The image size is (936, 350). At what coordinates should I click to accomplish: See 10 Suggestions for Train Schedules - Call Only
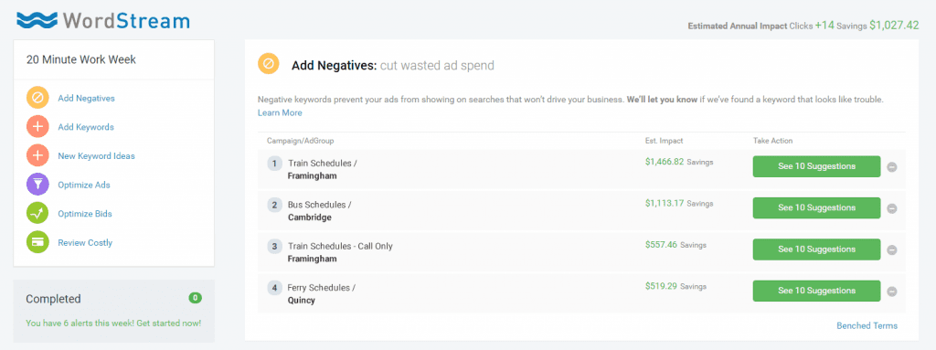(x=816, y=249)
